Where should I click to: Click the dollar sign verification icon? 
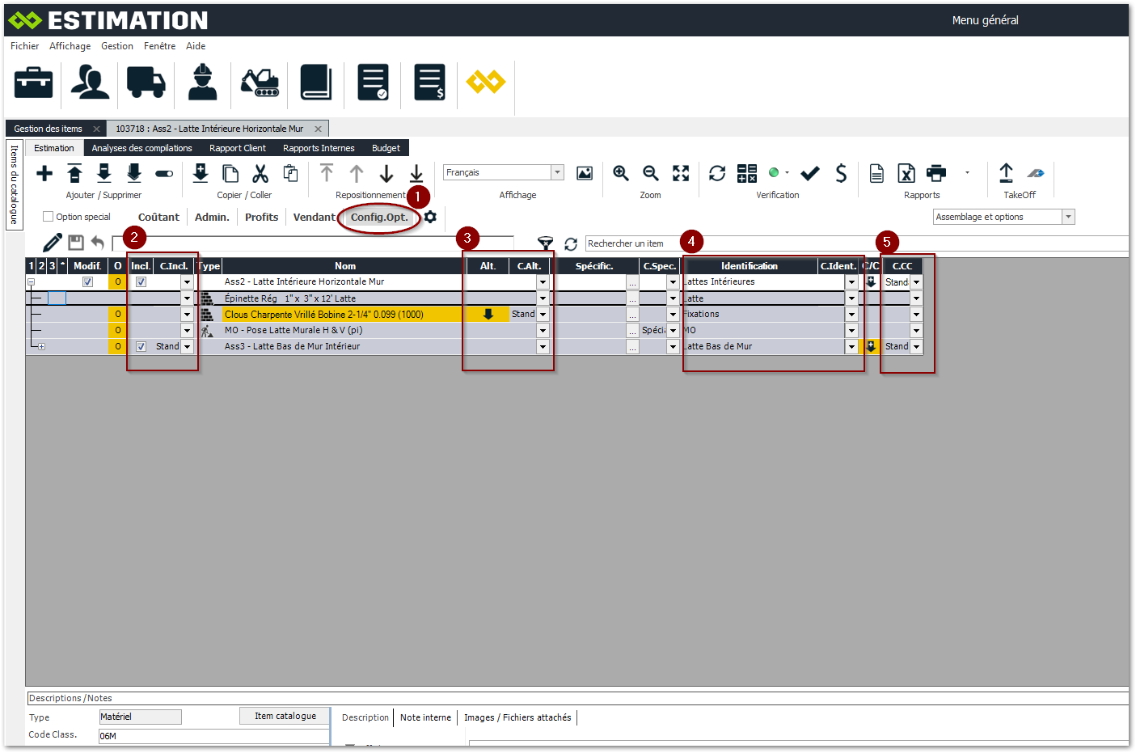(x=841, y=173)
